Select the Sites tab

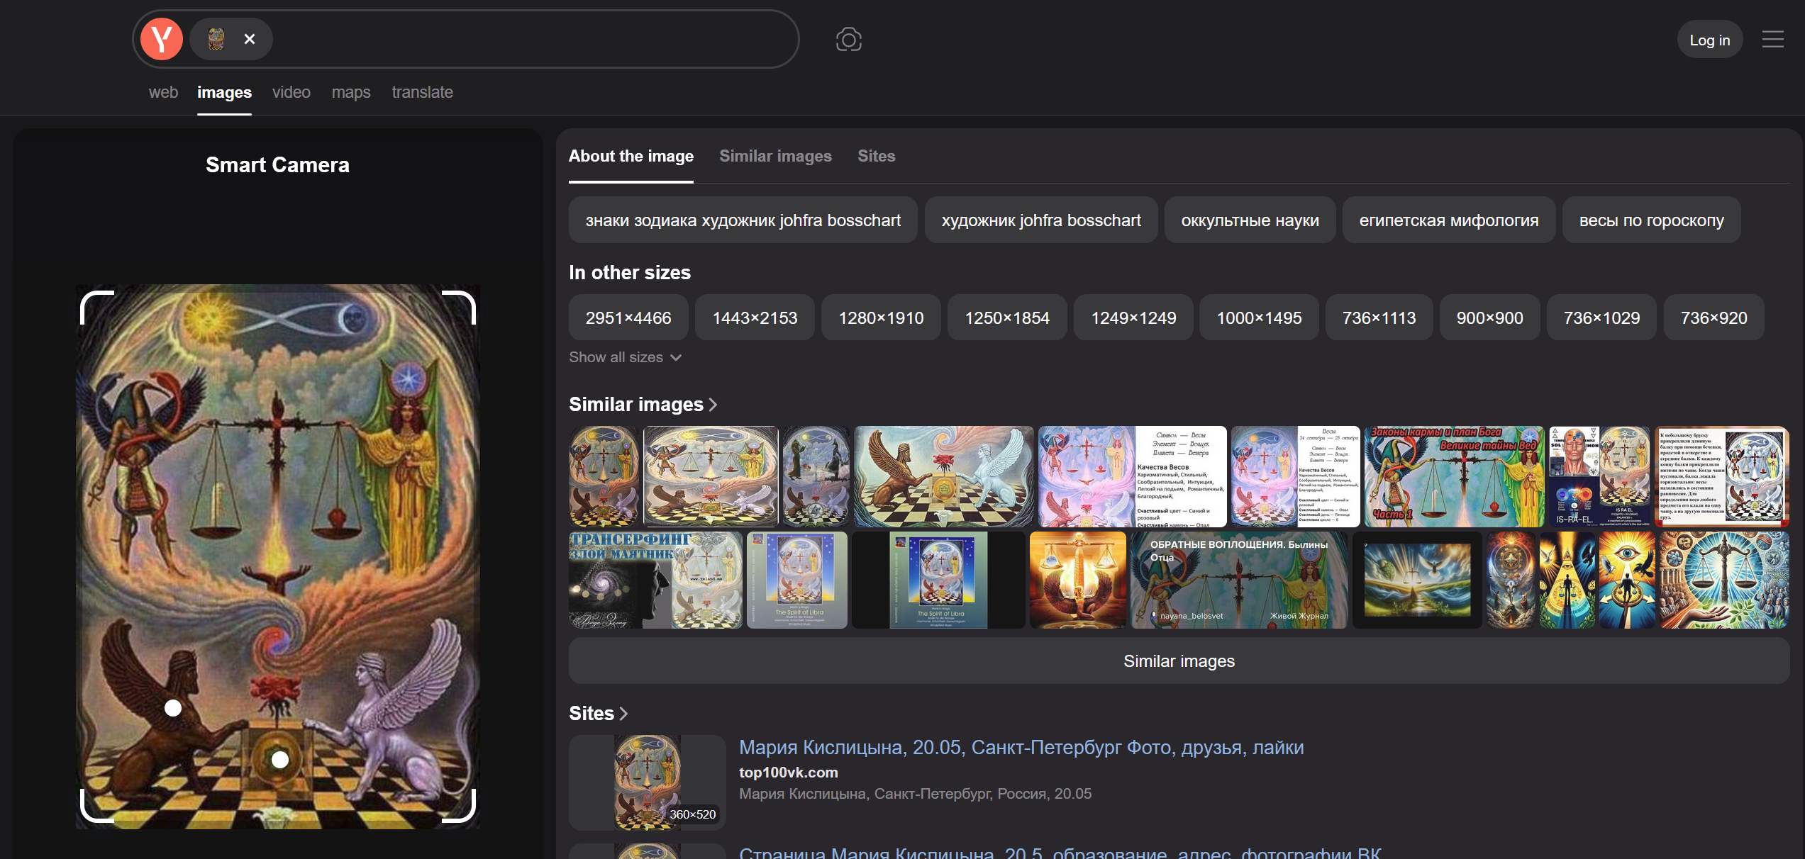(876, 156)
